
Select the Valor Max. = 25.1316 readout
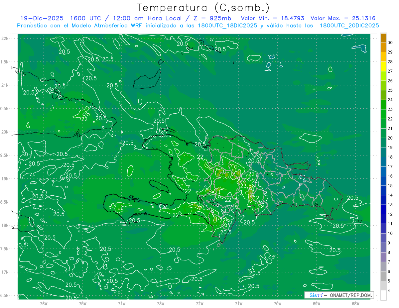pos(343,18)
